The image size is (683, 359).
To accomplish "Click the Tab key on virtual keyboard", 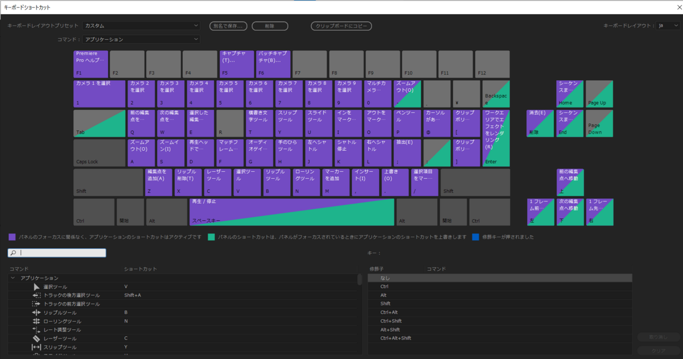I will click(x=100, y=123).
